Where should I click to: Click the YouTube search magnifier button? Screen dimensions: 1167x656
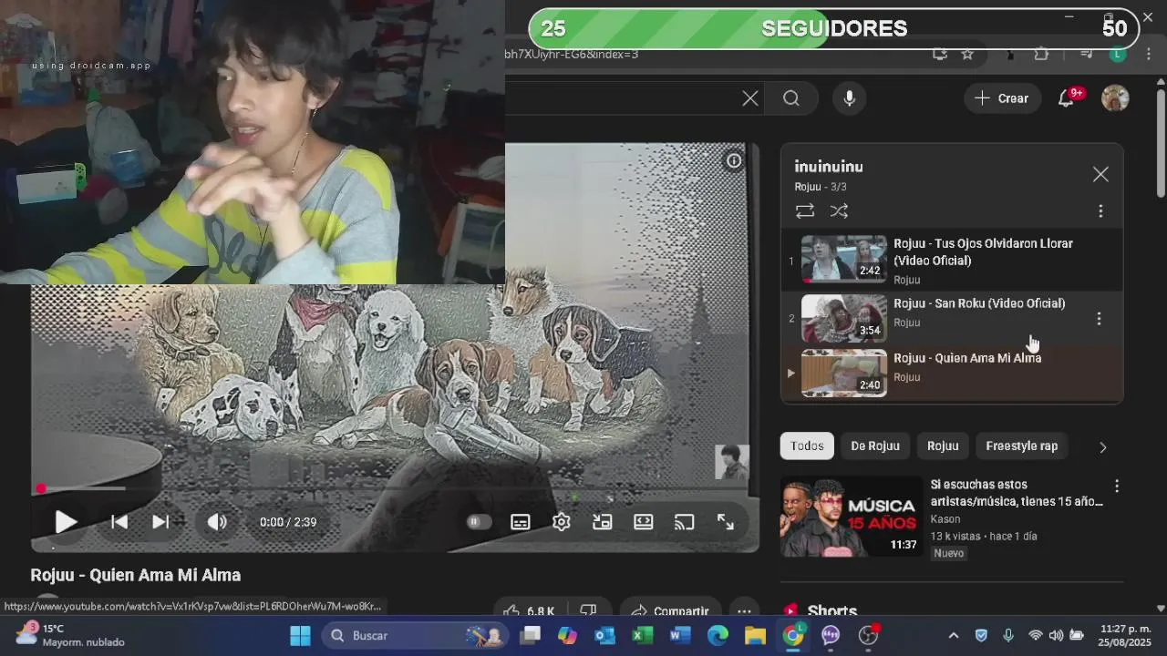pyautogui.click(x=791, y=98)
